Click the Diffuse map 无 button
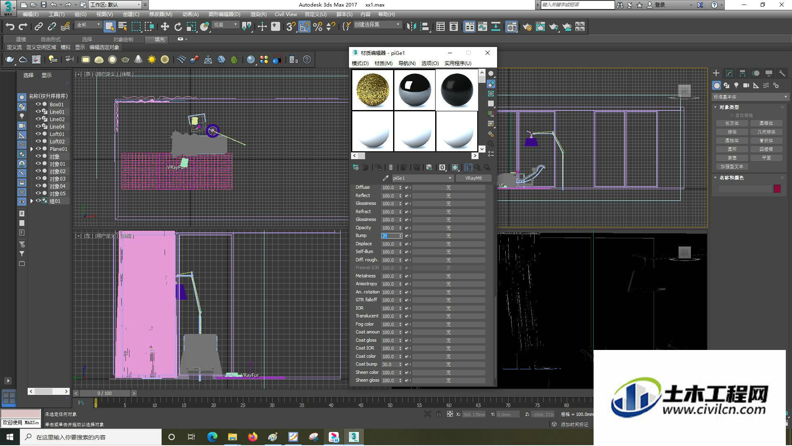Viewport: 792px width, 446px height. (x=448, y=188)
